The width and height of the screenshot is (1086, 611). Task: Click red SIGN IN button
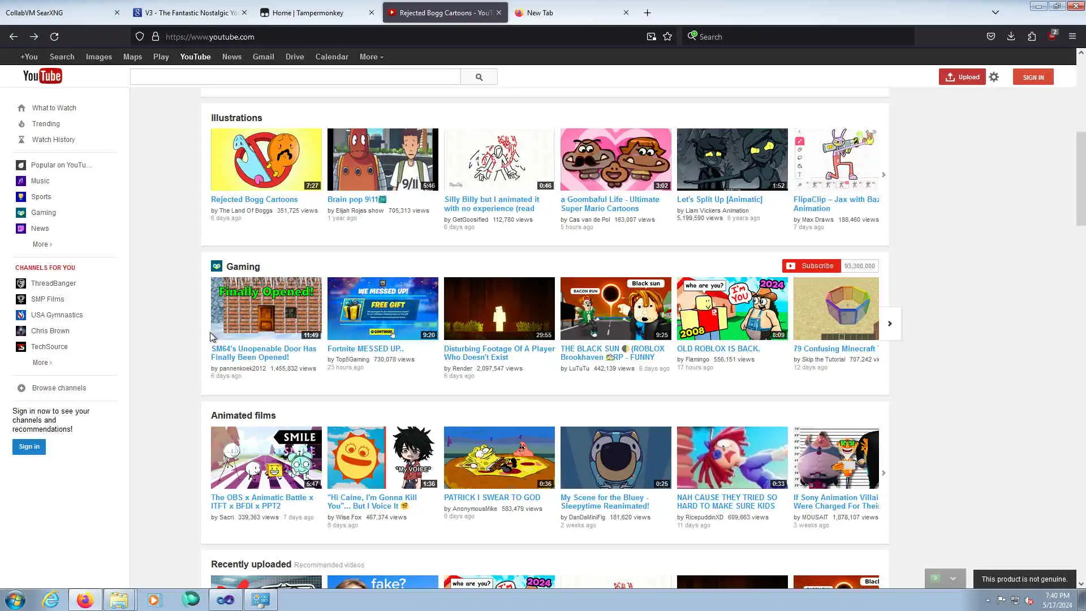click(1033, 78)
